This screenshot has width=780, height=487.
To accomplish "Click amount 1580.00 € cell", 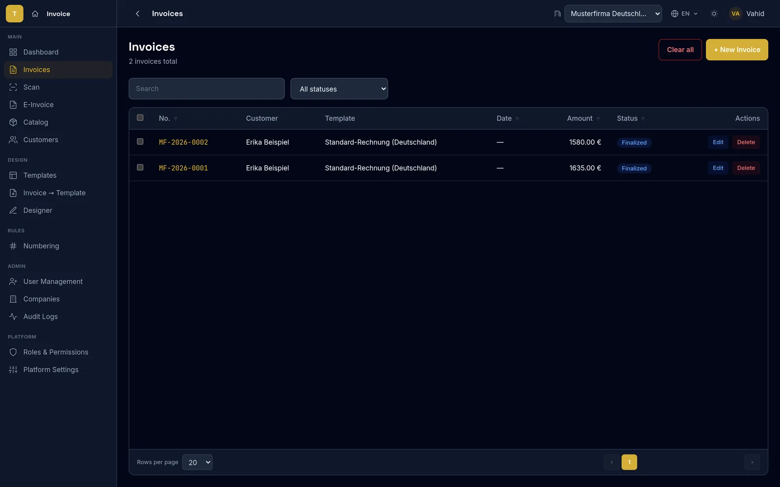I will (x=585, y=142).
